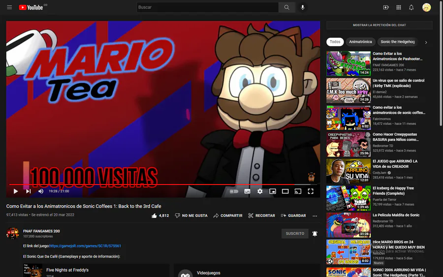
Task: Click RECORTAR to clip video
Action: click(261, 215)
